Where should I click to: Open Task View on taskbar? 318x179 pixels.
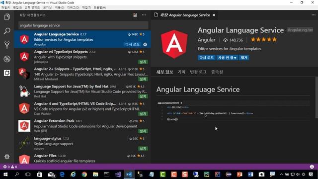[x=28, y=175]
